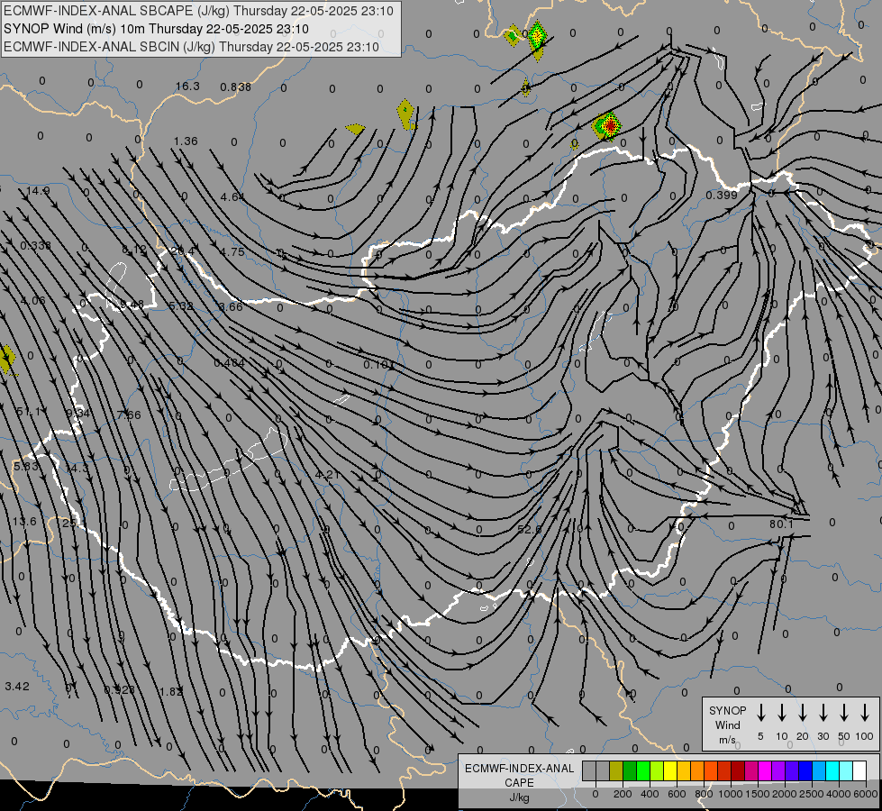The image size is (882, 811).
Task: Click the 51.1 value on the map
Action: pos(28,412)
